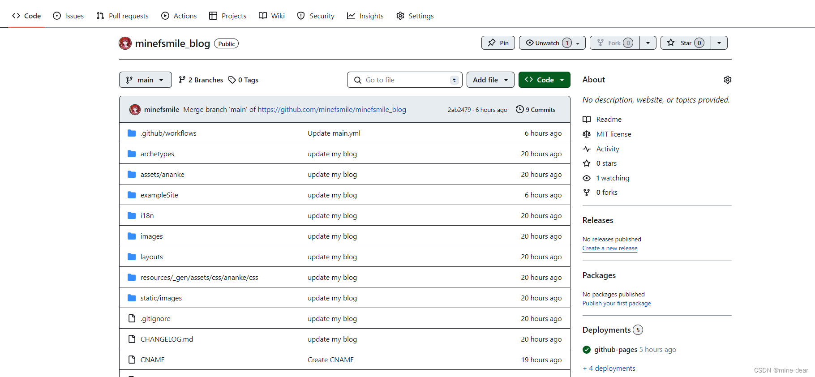This screenshot has height=377, width=815.
Task: View the 9 Commits history
Action: [536, 109]
